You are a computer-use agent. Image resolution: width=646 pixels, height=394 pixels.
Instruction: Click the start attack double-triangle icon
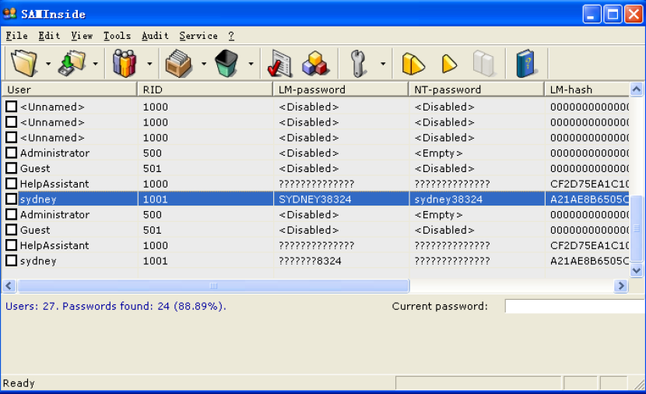(413, 64)
